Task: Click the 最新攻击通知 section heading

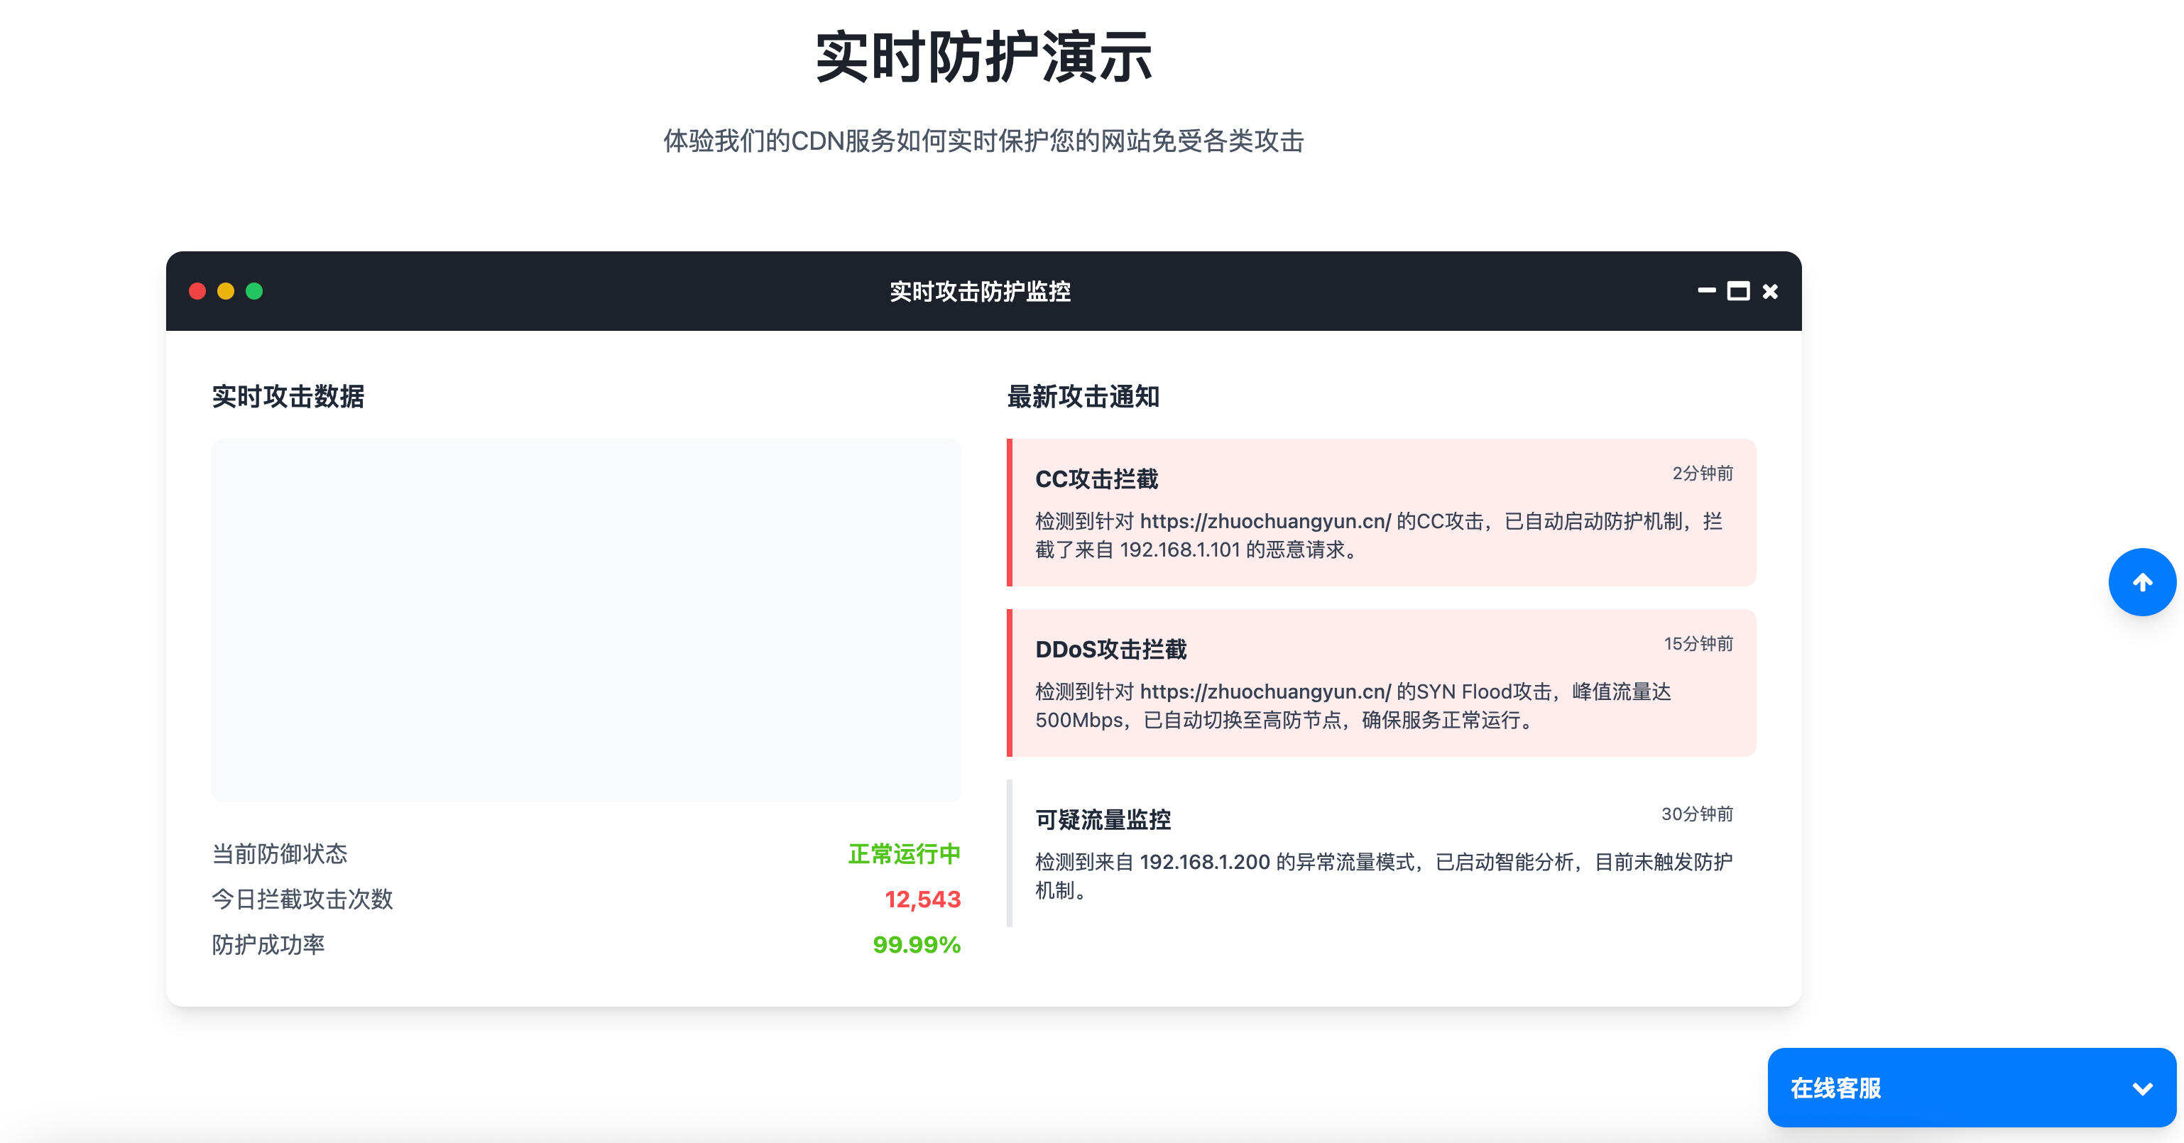Action: 1083,397
